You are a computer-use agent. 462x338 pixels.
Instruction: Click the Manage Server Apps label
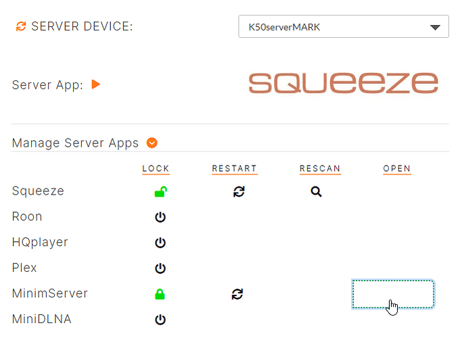pos(75,143)
